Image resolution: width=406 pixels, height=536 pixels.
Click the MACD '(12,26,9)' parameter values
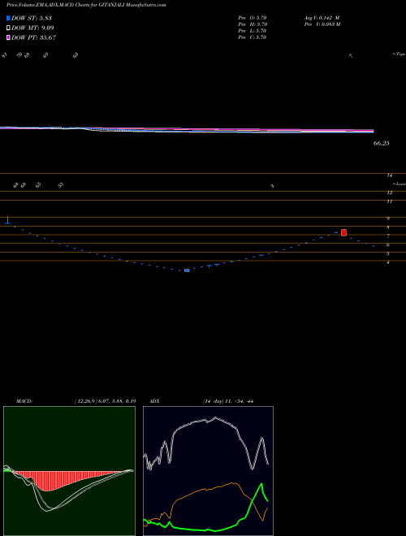105,401
